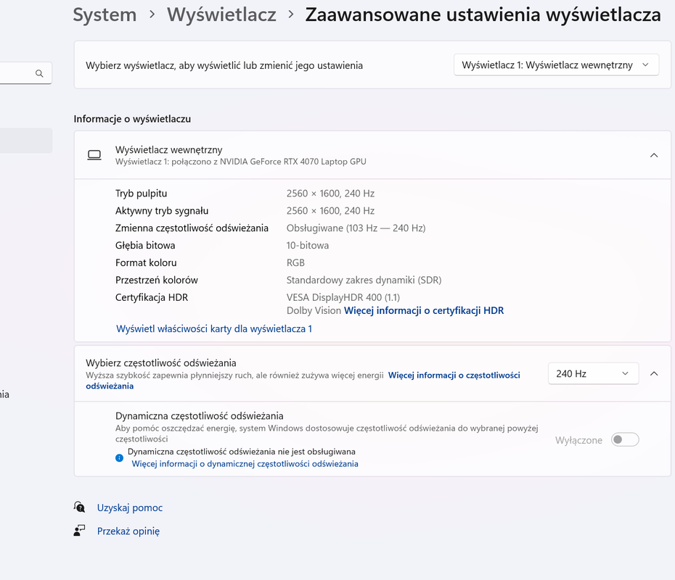
Task: Click the Obsługiwane (103 Hz — 240 Hz) value
Action: pos(356,228)
